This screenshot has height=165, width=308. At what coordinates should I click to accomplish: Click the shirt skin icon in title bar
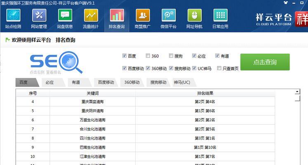[x=286, y=3]
